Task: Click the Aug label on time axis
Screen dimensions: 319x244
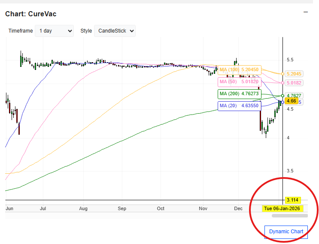Action: 83,209
